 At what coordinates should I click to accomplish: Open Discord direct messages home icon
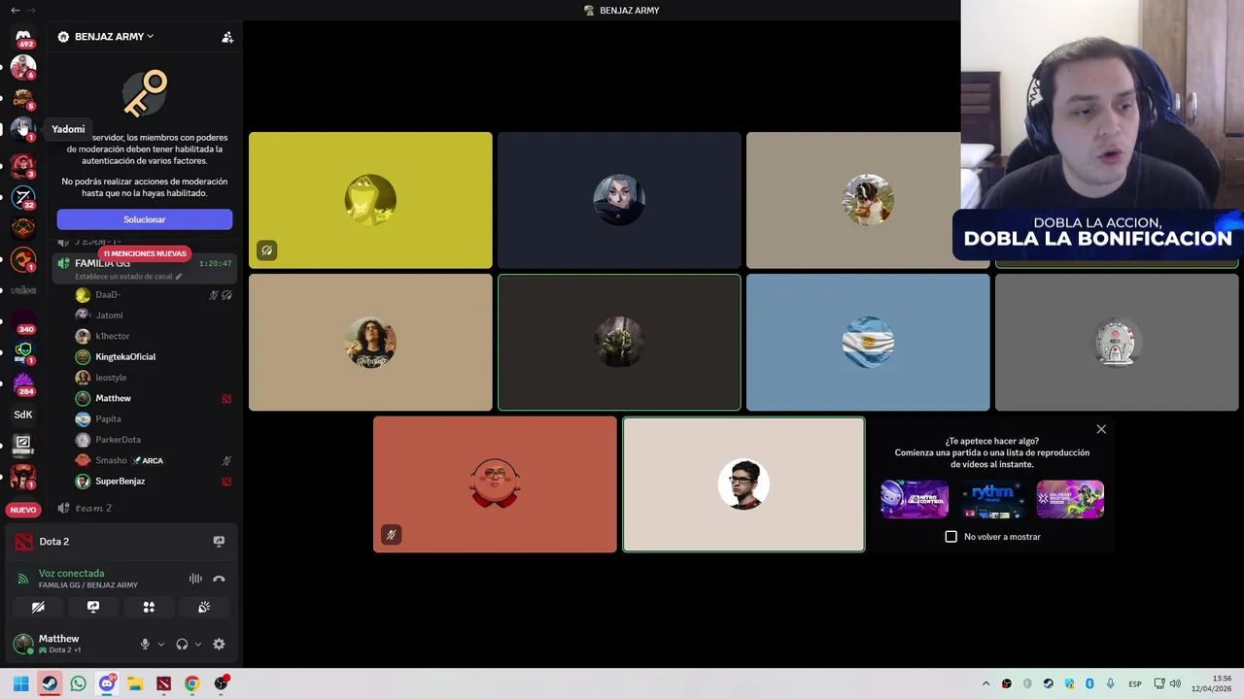point(23,37)
